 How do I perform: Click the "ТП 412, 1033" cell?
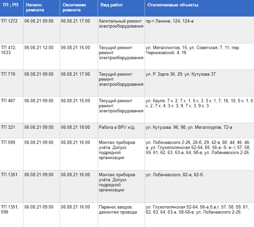click(x=9, y=50)
